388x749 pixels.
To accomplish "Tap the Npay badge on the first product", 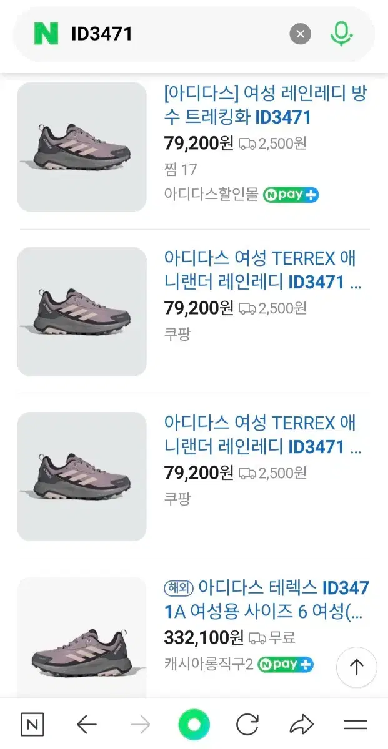I will click(x=291, y=194).
